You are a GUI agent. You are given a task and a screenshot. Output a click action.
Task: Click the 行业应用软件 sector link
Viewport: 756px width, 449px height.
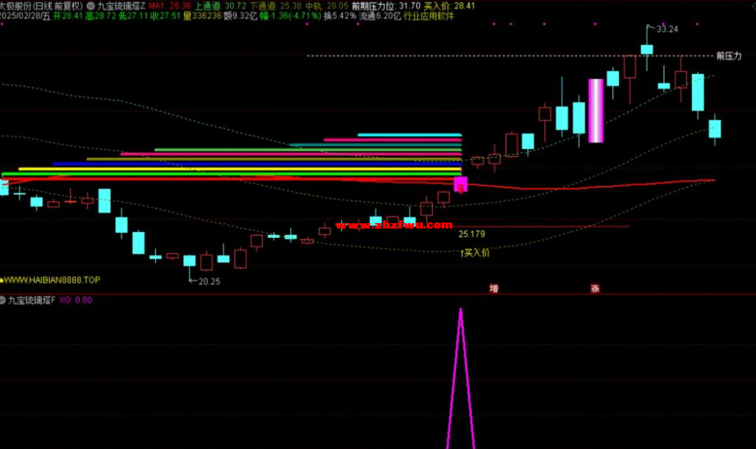(429, 16)
